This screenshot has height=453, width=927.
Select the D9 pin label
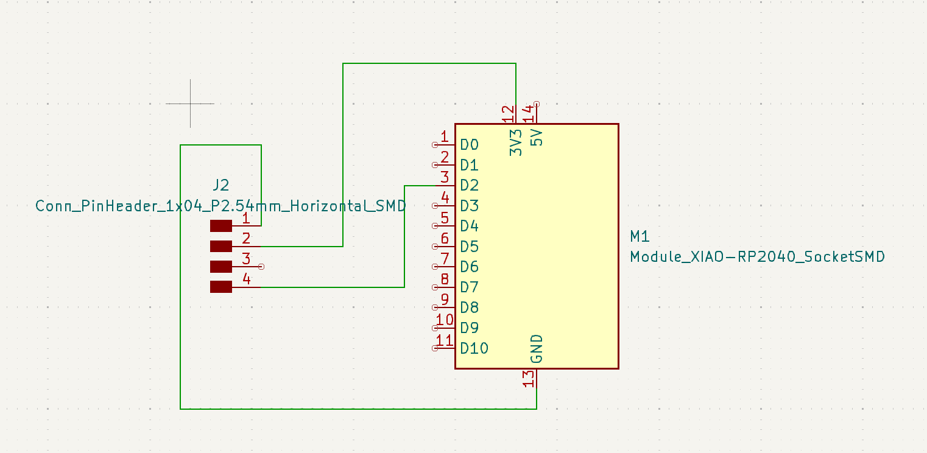[470, 328]
